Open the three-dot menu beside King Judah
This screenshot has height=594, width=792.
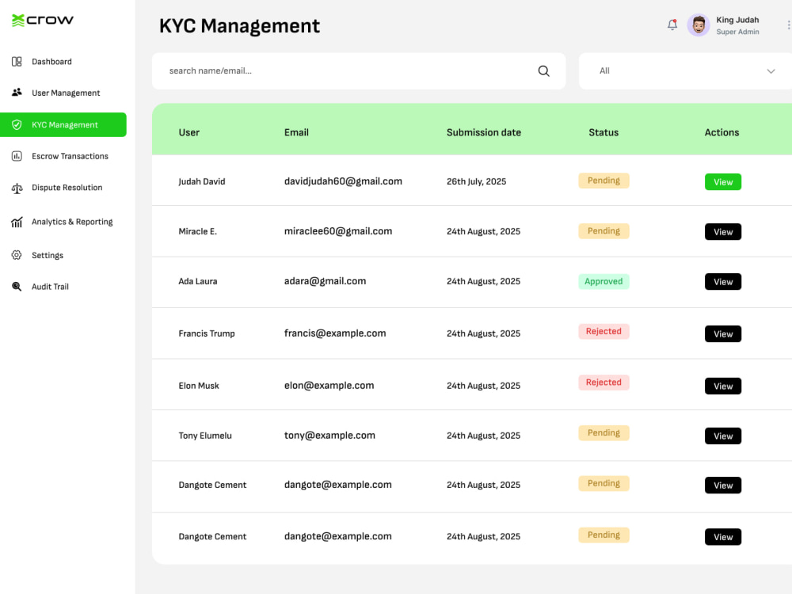pyautogui.click(x=789, y=25)
